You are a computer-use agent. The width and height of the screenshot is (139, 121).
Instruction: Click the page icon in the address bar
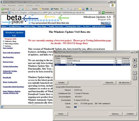click(9, 13)
